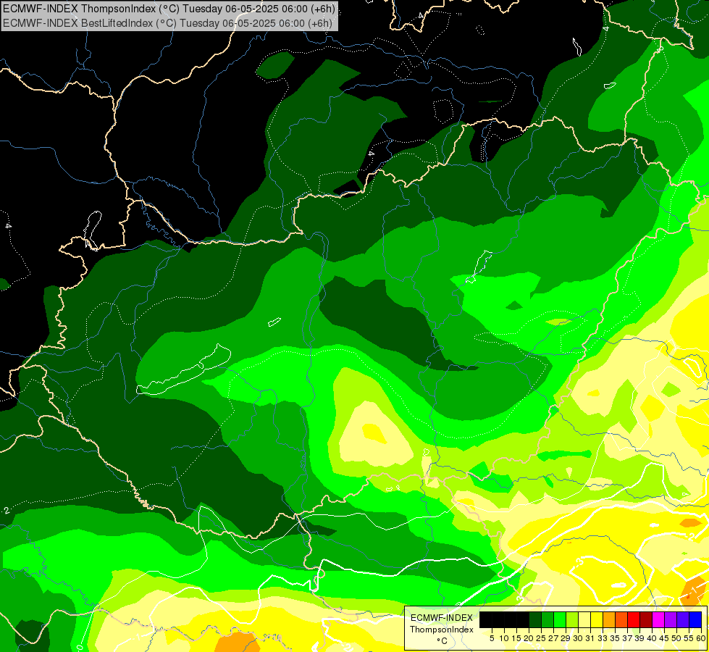Click the legend tick value '55'
The width and height of the screenshot is (709, 652).
tap(689, 638)
